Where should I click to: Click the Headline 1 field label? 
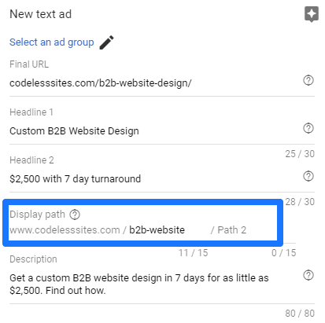31,112
